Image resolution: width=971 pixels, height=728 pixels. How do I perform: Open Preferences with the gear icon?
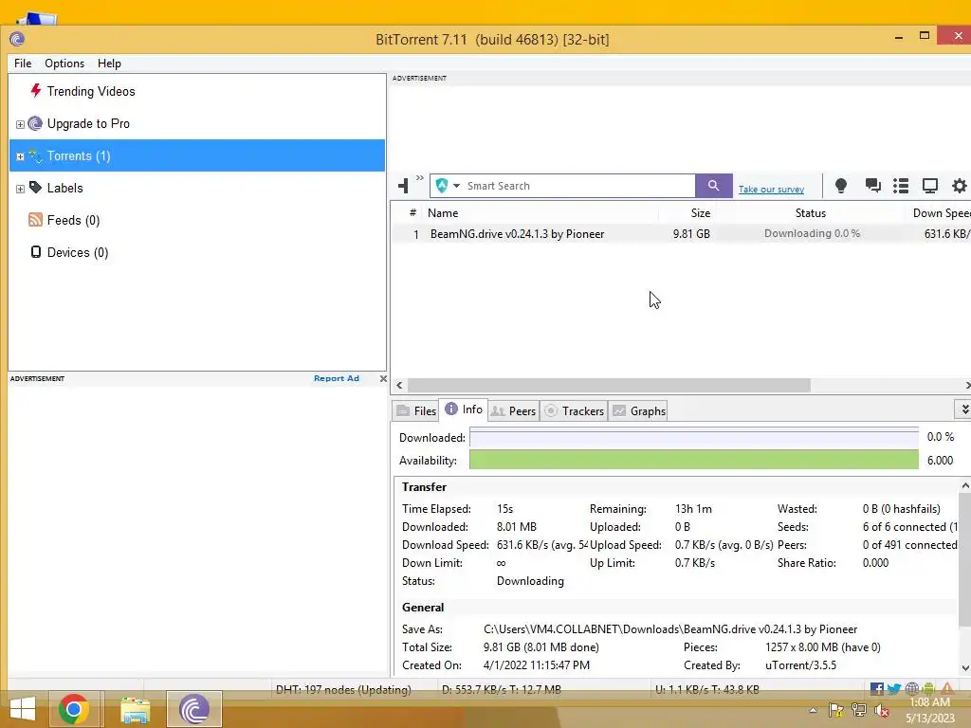coord(960,186)
